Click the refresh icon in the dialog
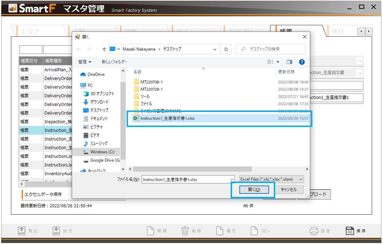Screen dimensions: 383x244 [x=226, y=49]
